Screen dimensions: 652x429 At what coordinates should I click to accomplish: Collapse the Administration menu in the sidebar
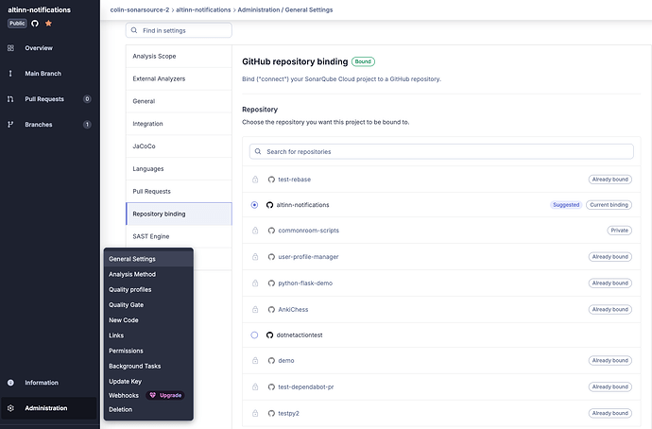coord(45,408)
